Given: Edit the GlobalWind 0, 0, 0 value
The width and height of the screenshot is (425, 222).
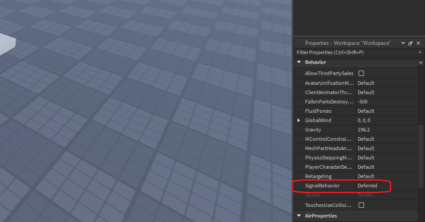Looking at the screenshot, I should (x=364, y=120).
